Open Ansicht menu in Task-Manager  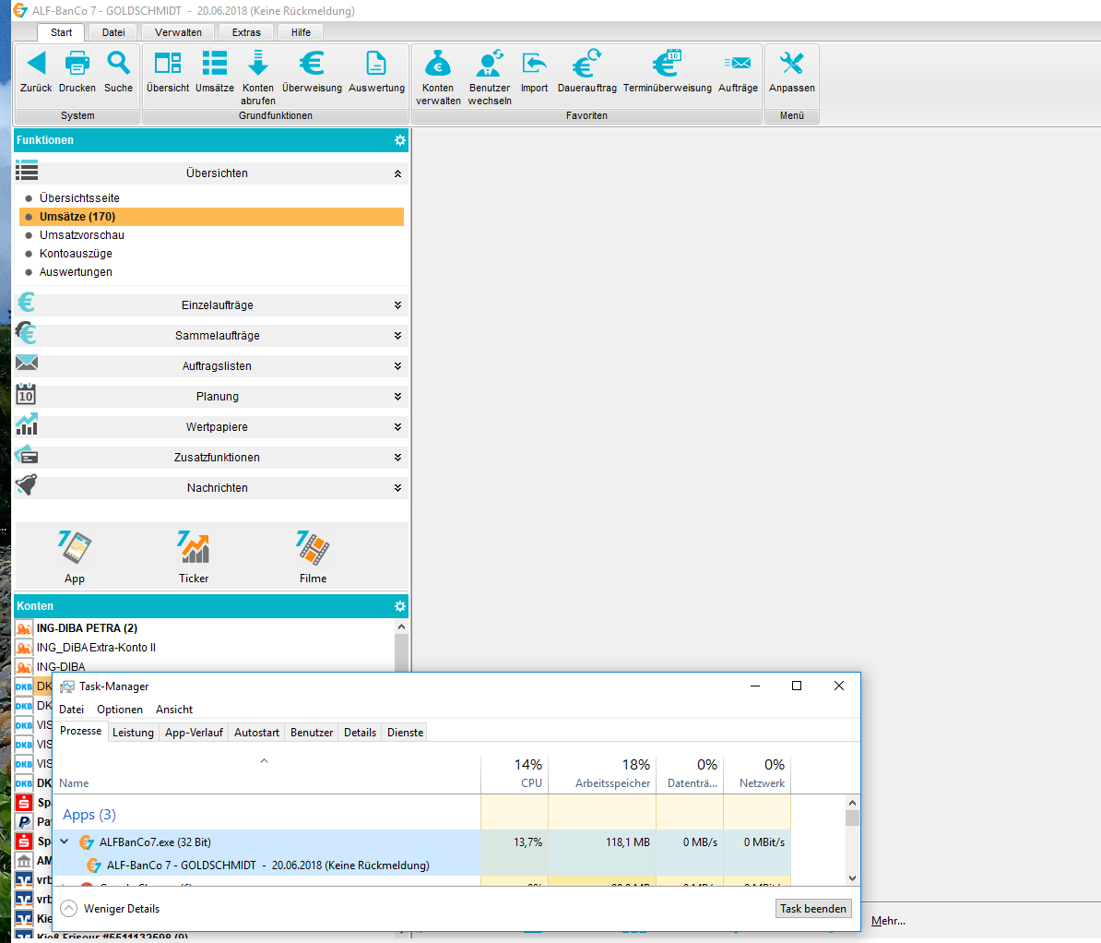click(174, 710)
